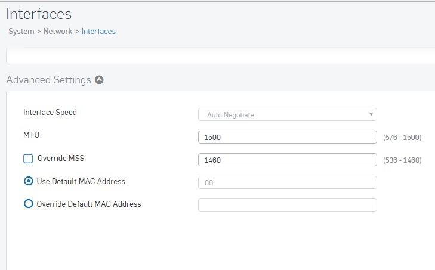Click the empty override MAC address field
This screenshot has width=435, height=270.
click(288, 205)
